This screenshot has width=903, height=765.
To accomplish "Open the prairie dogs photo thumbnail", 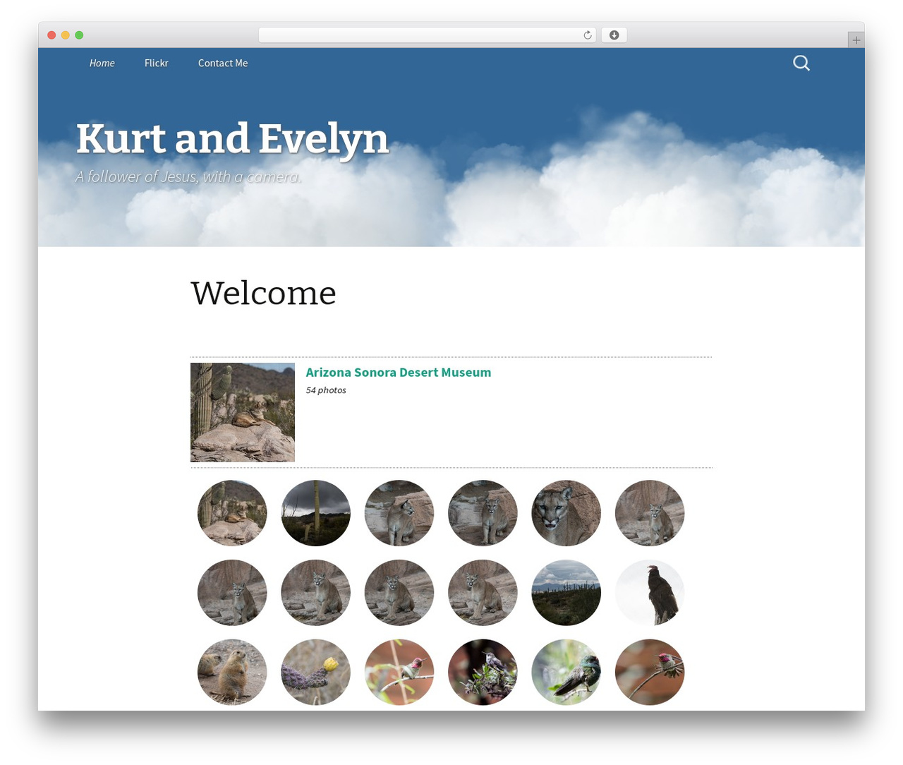I will click(x=232, y=673).
